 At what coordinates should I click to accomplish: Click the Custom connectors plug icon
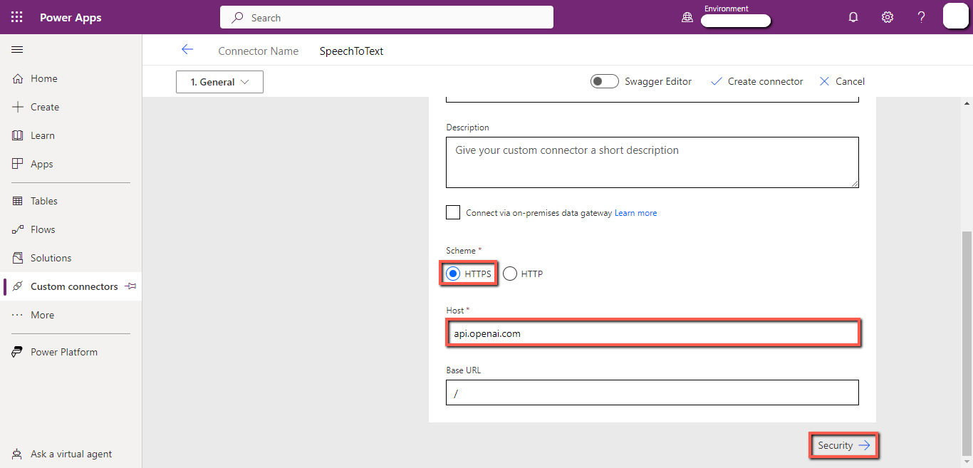18,286
